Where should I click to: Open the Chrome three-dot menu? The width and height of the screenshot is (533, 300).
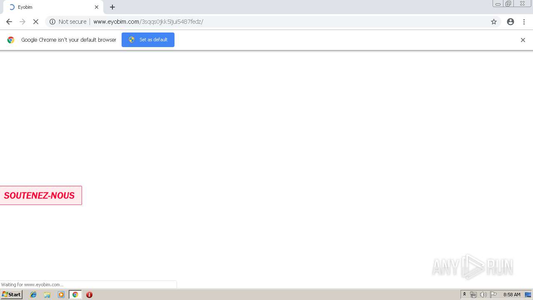coord(524,22)
